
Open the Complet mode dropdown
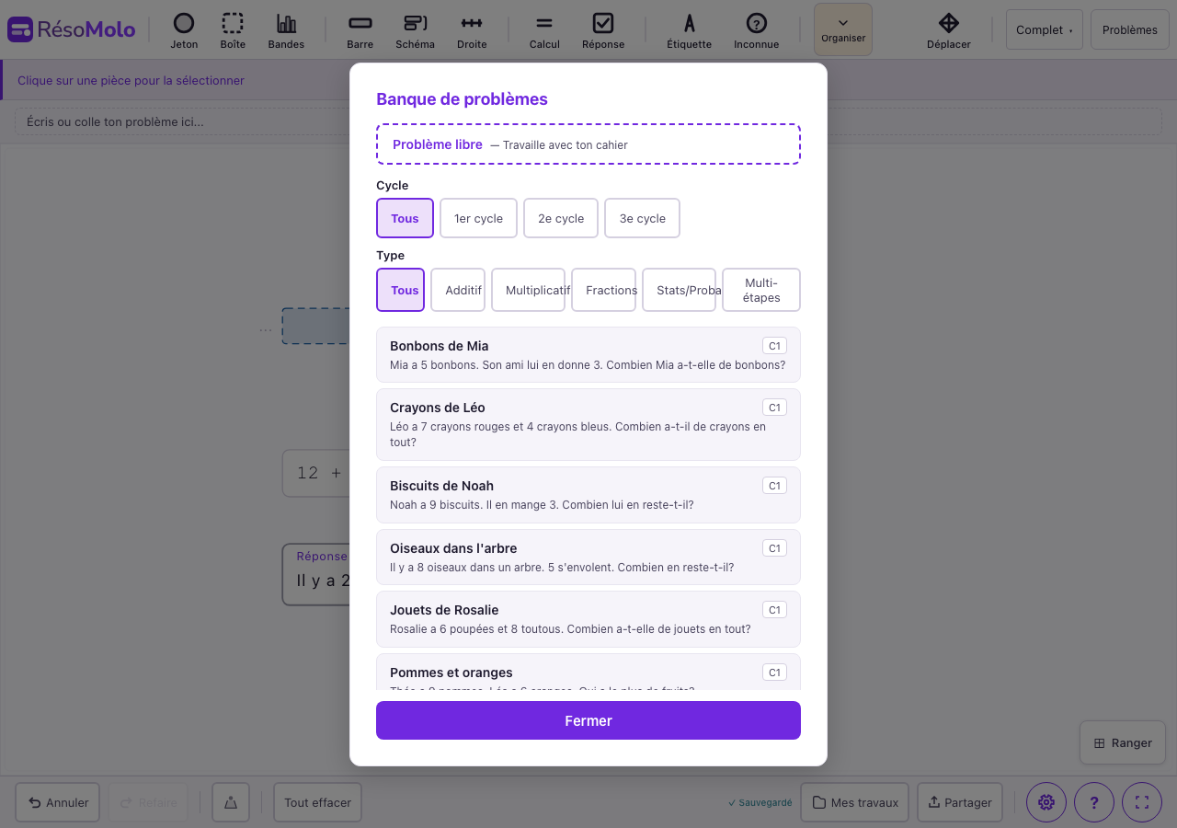pyautogui.click(x=1044, y=29)
